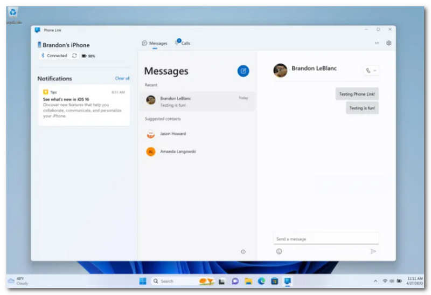Select suggested contact Jason Howard
Viewport: 431px width, 295px height.
[197, 134]
